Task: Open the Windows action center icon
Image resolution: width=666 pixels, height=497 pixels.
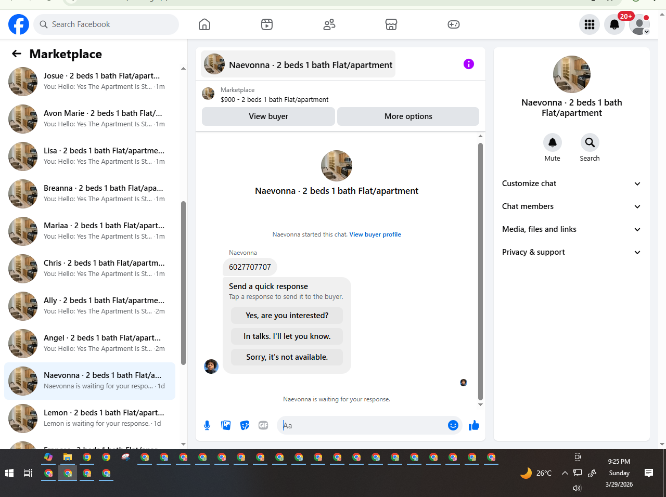Action: 649,473
